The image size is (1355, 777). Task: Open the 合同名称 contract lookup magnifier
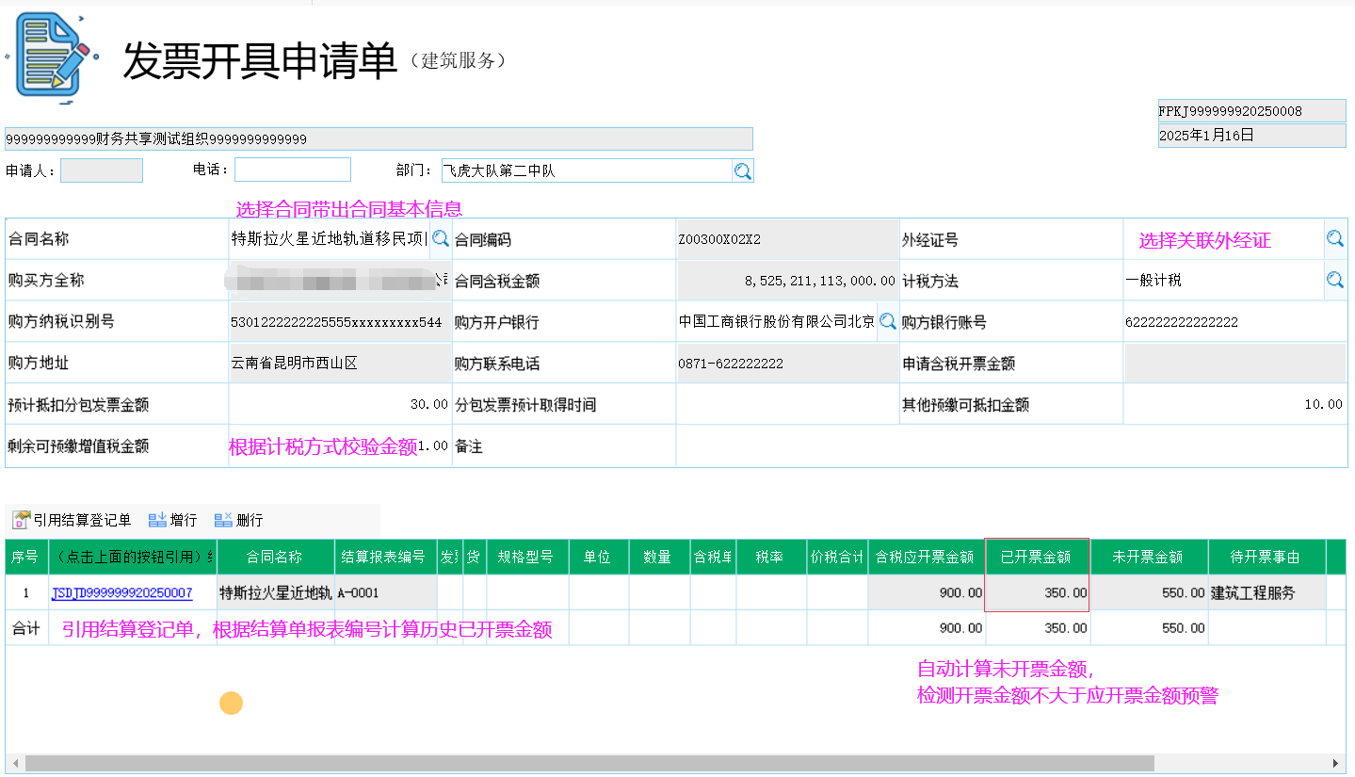[x=440, y=238]
